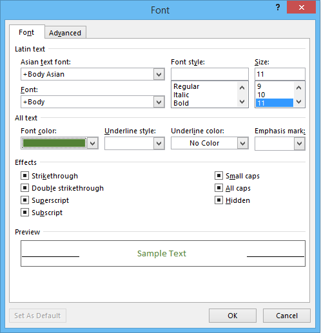This screenshot has height=333, width=321.
Task: Click down arrow in Size list
Action: point(298,102)
